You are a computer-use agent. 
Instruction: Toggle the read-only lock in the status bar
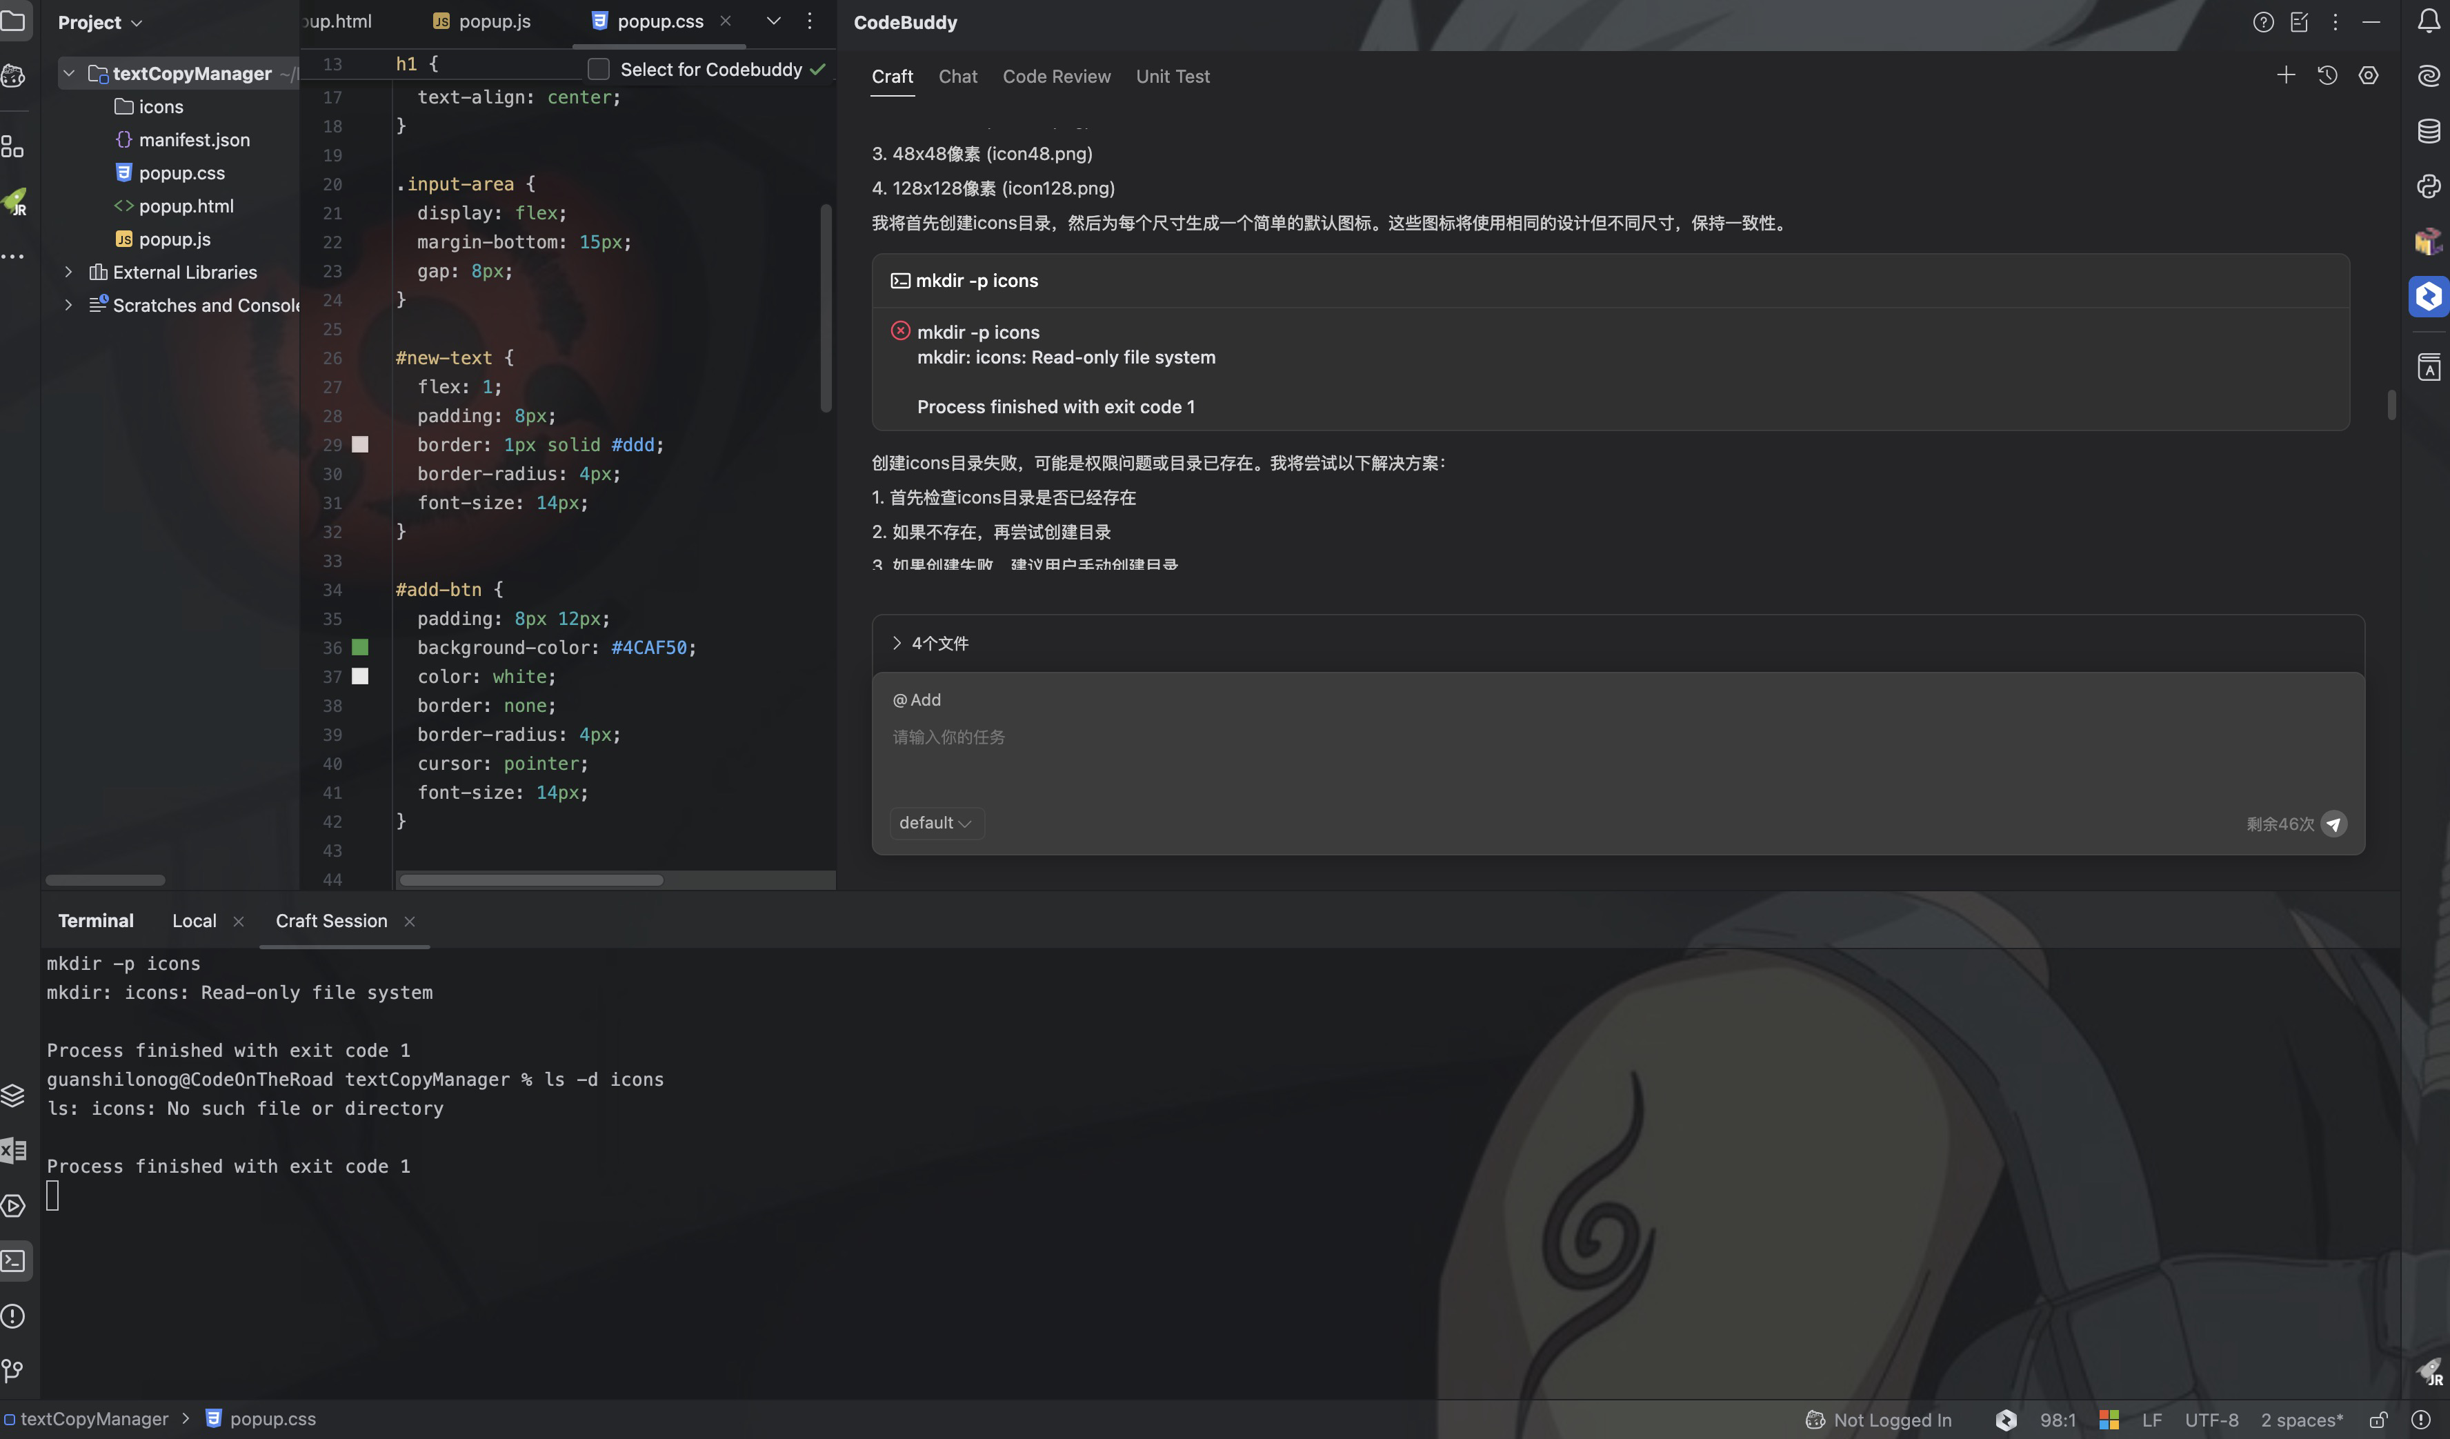pyautogui.click(x=2378, y=1420)
